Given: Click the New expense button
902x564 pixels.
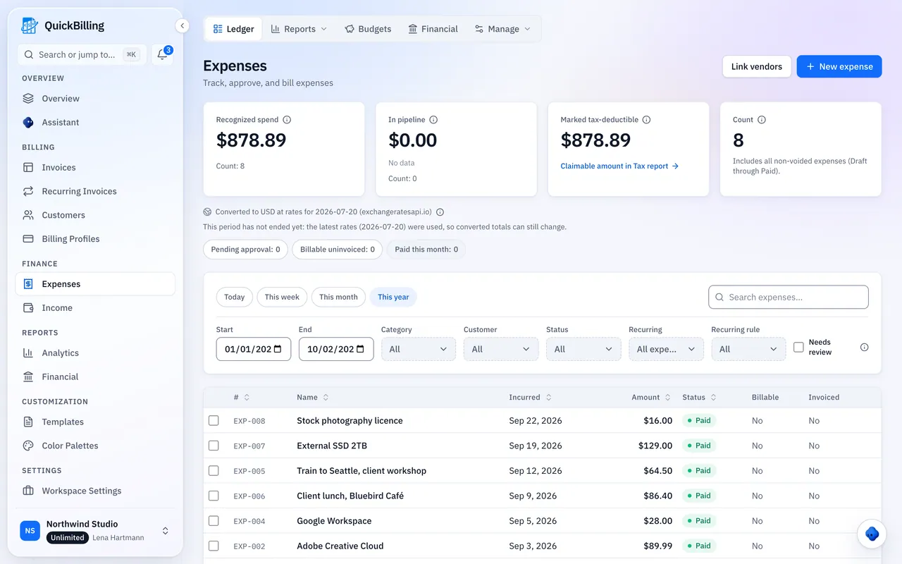Looking at the screenshot, I should pyautogui.click(x=839, y=66).
